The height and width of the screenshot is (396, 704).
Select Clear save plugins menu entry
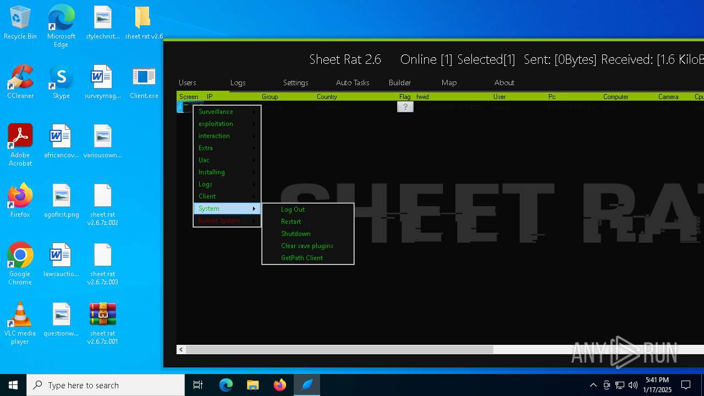coord(308,246)
